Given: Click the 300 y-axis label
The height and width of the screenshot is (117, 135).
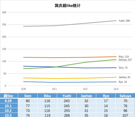Looking at the screenshot, I should pyautogui.click(x=4, y=12).
